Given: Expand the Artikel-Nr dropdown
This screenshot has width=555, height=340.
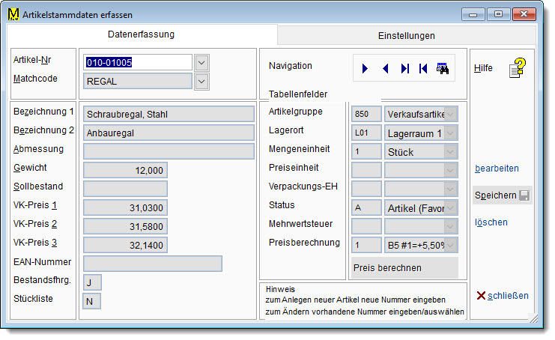Looking at the screenshot, I should pos(201,62).
